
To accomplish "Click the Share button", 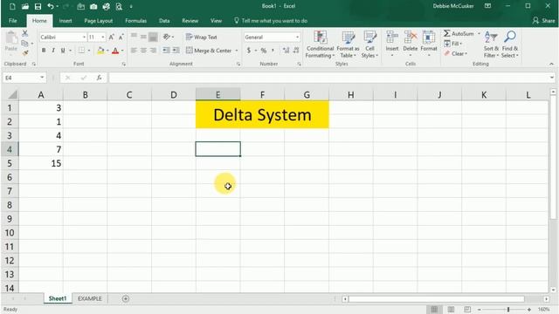I will click(544, 21).
